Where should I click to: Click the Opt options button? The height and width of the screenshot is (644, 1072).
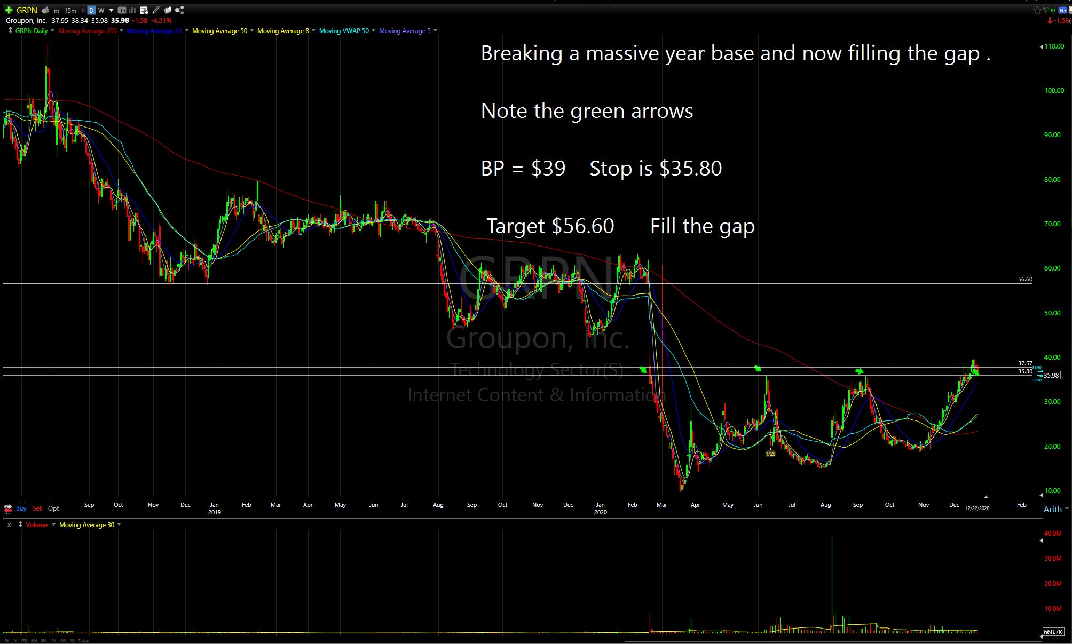coord(53,508)
